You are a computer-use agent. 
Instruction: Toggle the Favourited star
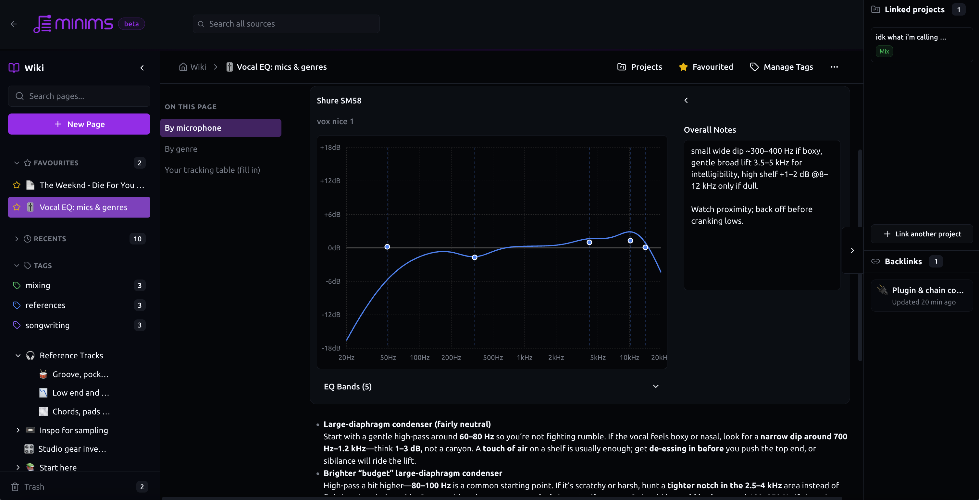point(683,67)
